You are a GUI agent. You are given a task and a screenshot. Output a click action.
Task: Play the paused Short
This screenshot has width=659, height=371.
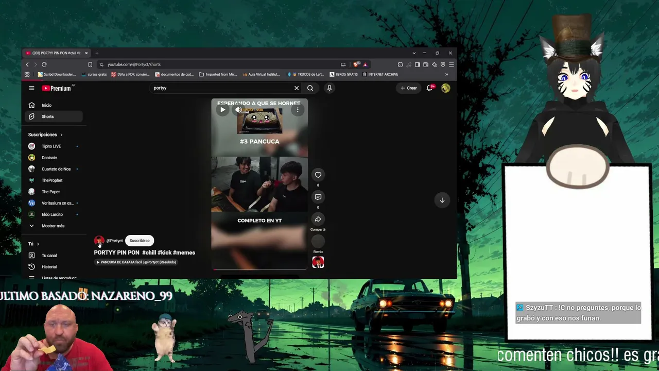click(x=222, y=110)
